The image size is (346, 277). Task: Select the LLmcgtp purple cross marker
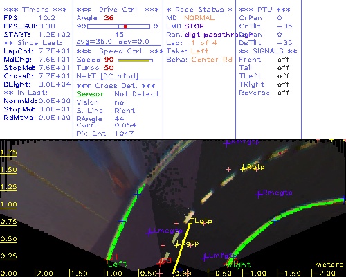click(149, 232)
